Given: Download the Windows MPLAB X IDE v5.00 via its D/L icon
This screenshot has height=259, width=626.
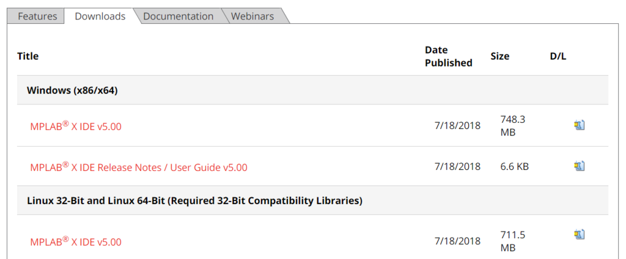Looking at the screenshot, I should 580,125.
